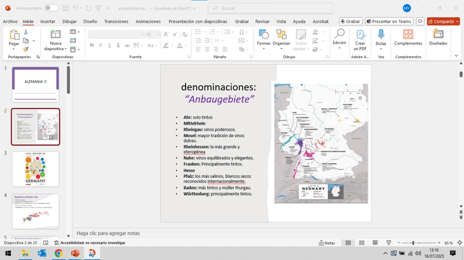
Task: Open the font name combo box
Action: (116, 35)
